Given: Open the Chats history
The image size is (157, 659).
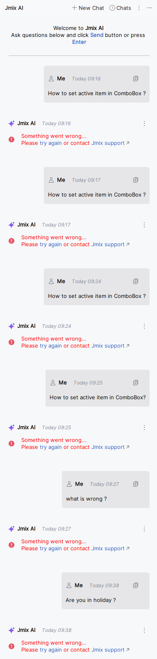Looking at the screenshot, I should point(121,8).
